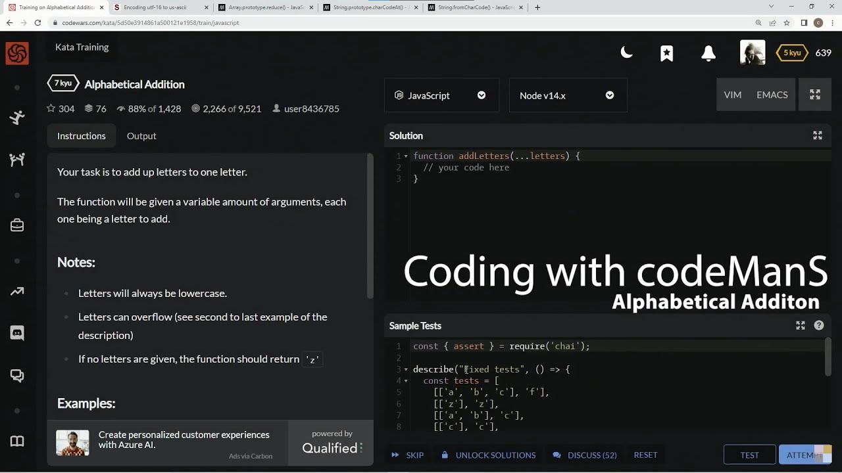Click the RESET button
This screenshot has height=473, width=842.
tap(645, 455)
